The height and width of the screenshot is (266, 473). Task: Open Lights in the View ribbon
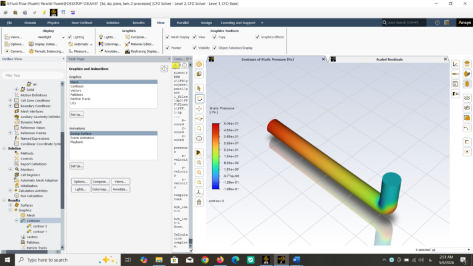pos(107,37)
